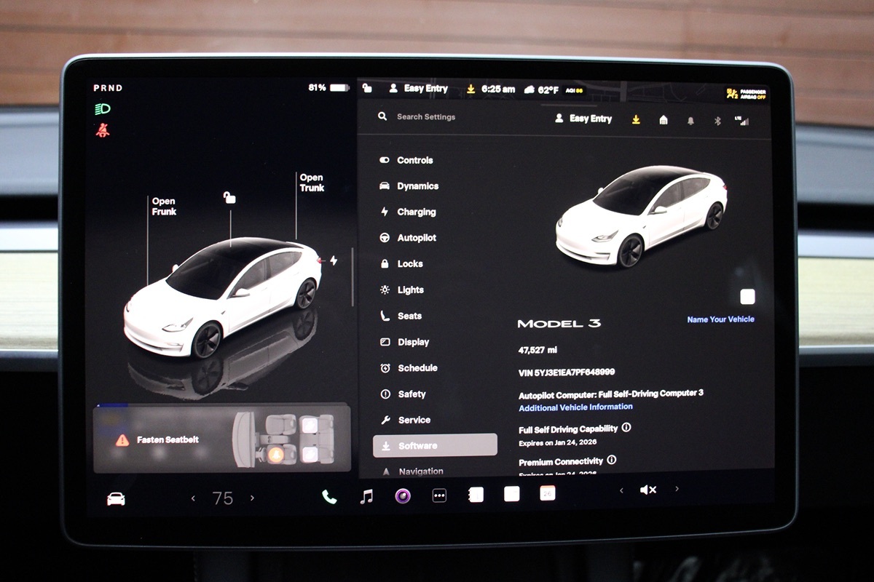Select the Software settings menu
Viewport: 874px width, 582px height.
pyautogui.click(x=435, y=445)
